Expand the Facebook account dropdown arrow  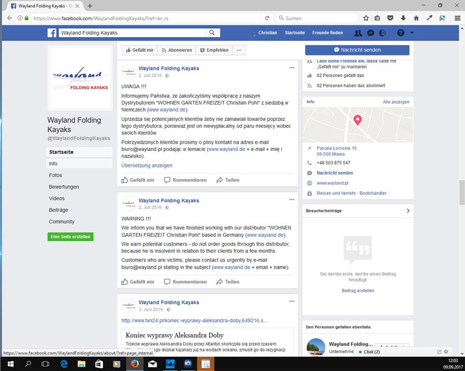412,33
